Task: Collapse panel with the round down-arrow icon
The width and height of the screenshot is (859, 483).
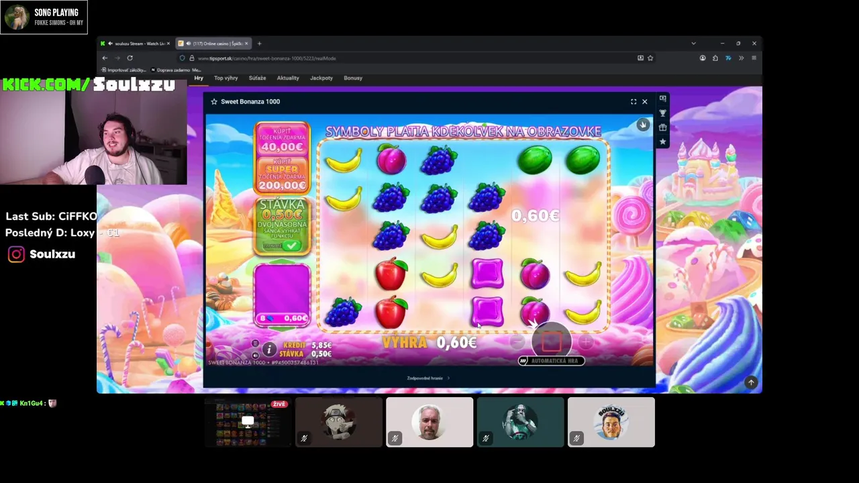Action: click(643, 125)
